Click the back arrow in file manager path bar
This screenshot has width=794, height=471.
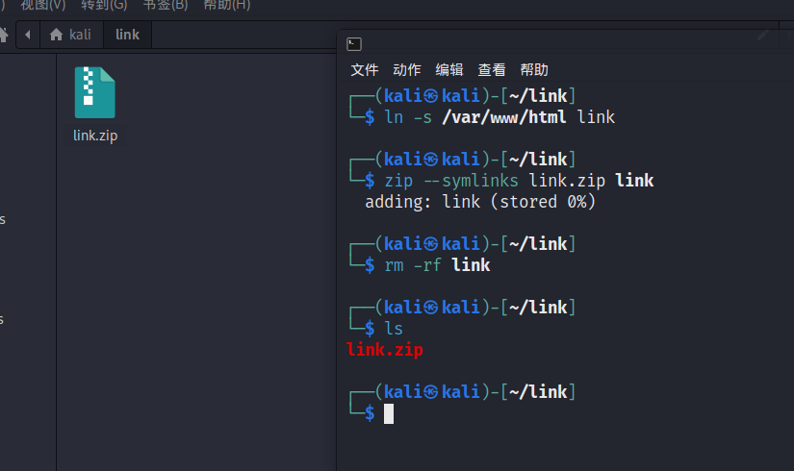point(28,35)
